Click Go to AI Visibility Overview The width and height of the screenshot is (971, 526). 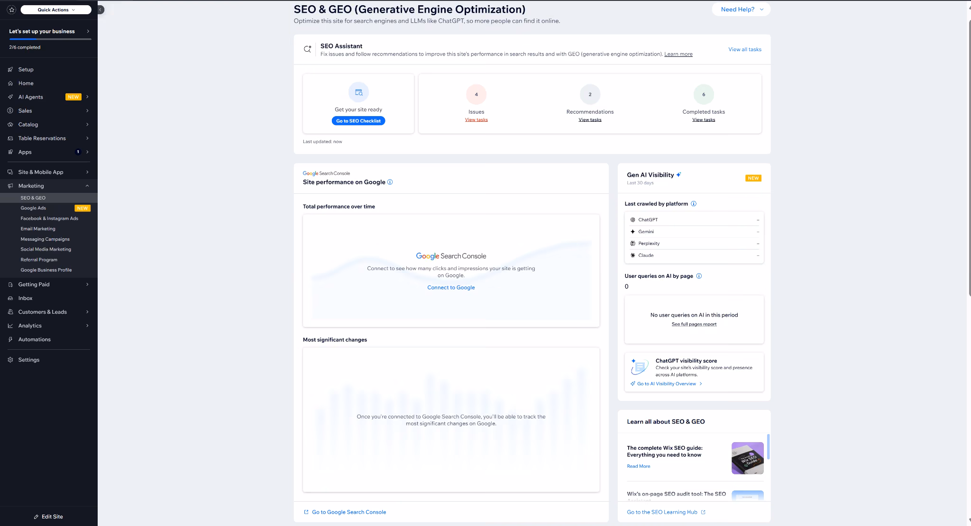click(666, 384)
